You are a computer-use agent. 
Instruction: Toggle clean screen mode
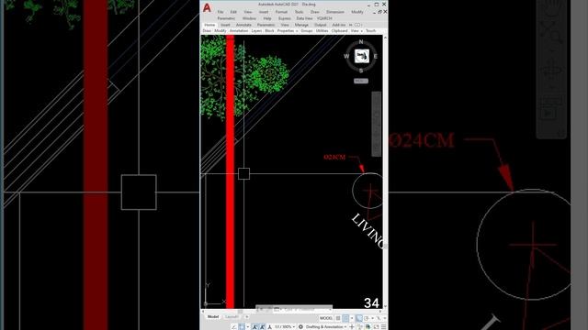click(376, 326)
